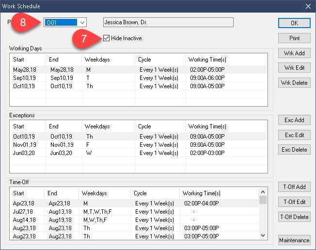Click T-Off Delete button
The width and height of the screenshot is (316, 250).
tap(294, 217)
